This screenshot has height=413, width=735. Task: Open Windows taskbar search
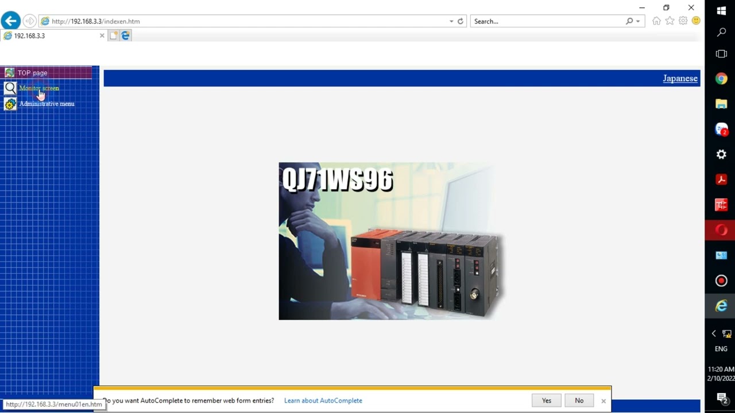pos(721,33)
